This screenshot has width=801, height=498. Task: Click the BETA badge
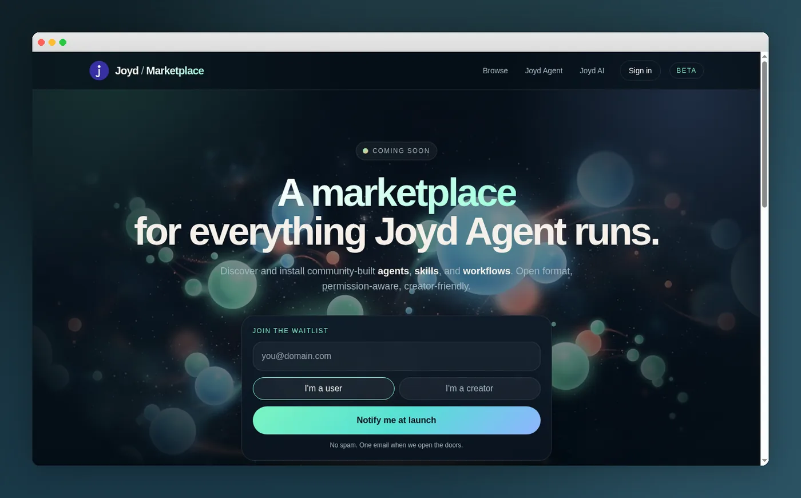pos(686,70)
